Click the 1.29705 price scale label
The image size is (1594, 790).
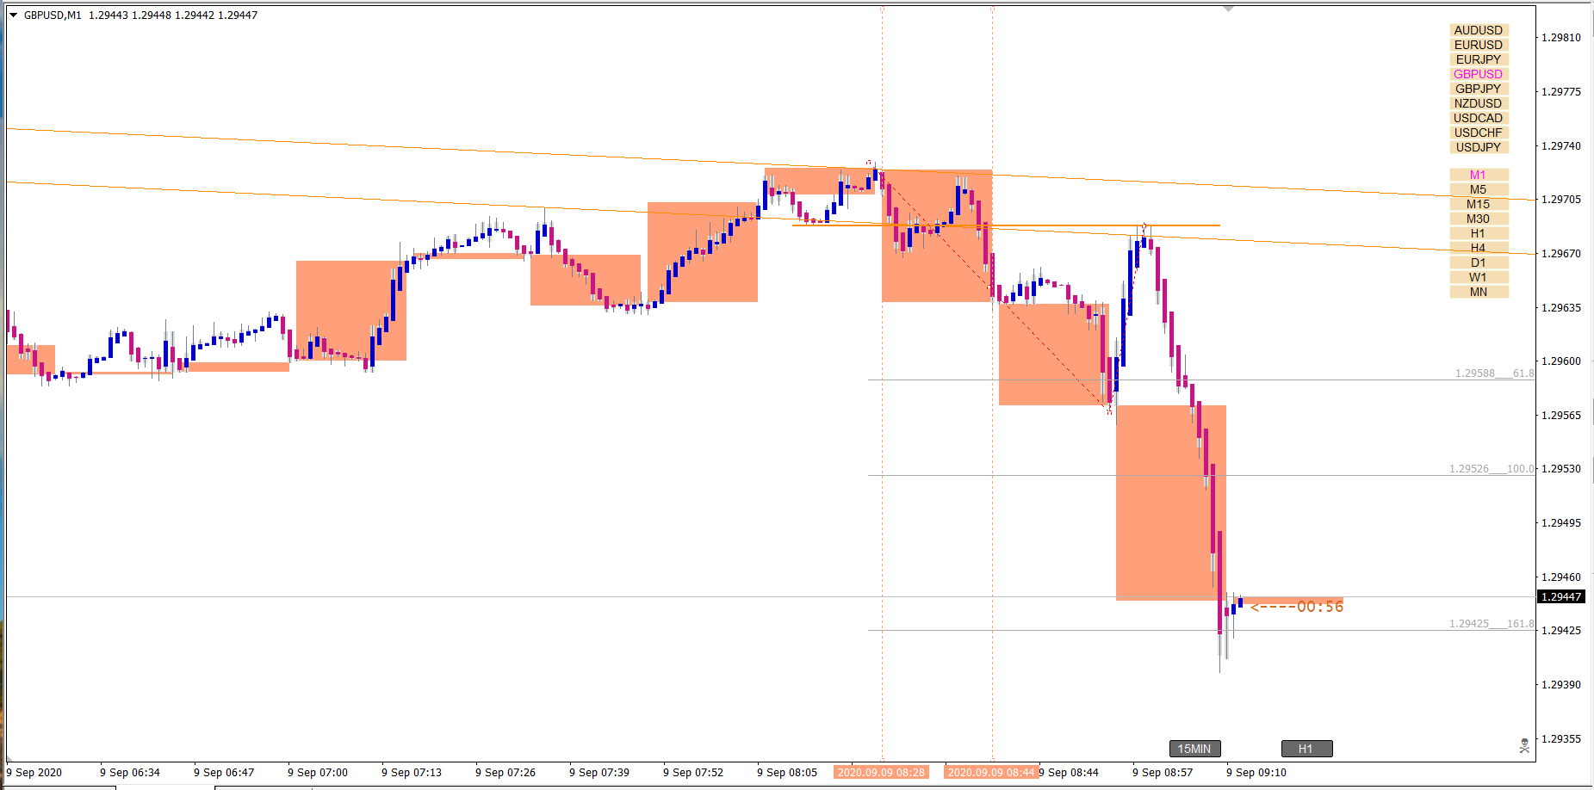[x=1561, y=200]
